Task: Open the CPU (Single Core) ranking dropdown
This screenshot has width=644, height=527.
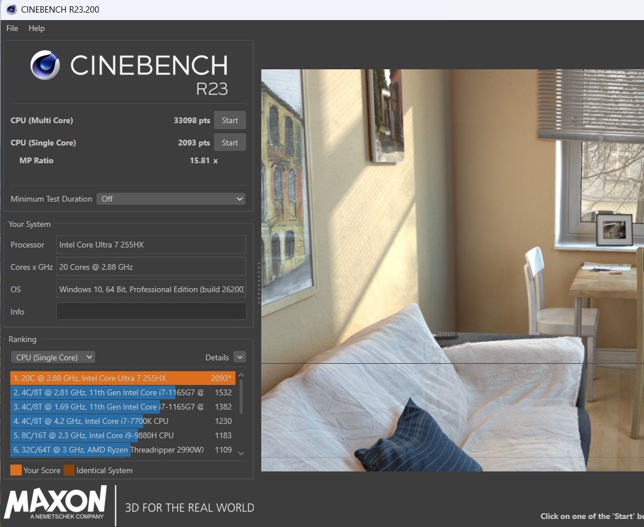Action: tap(53, 357)
